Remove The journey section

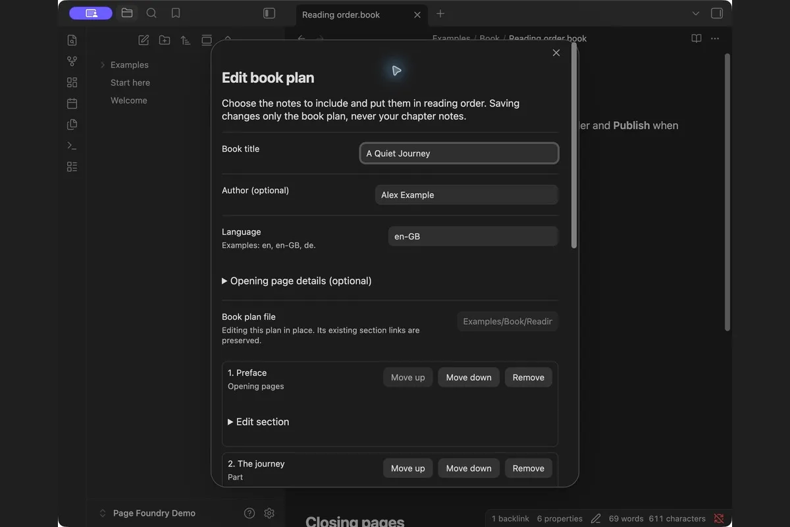[x=529, y=468]
